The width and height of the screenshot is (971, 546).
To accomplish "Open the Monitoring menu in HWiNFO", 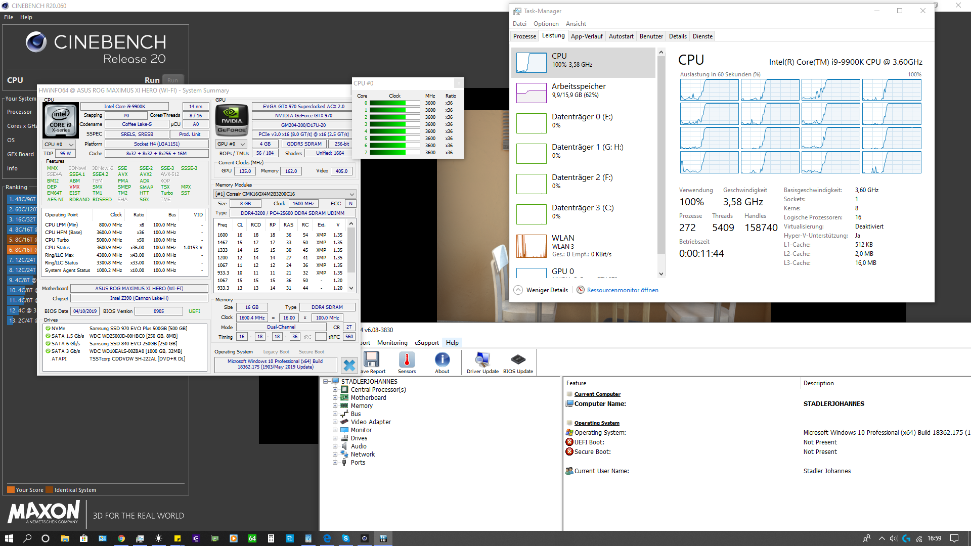I will tap(392, 343).
